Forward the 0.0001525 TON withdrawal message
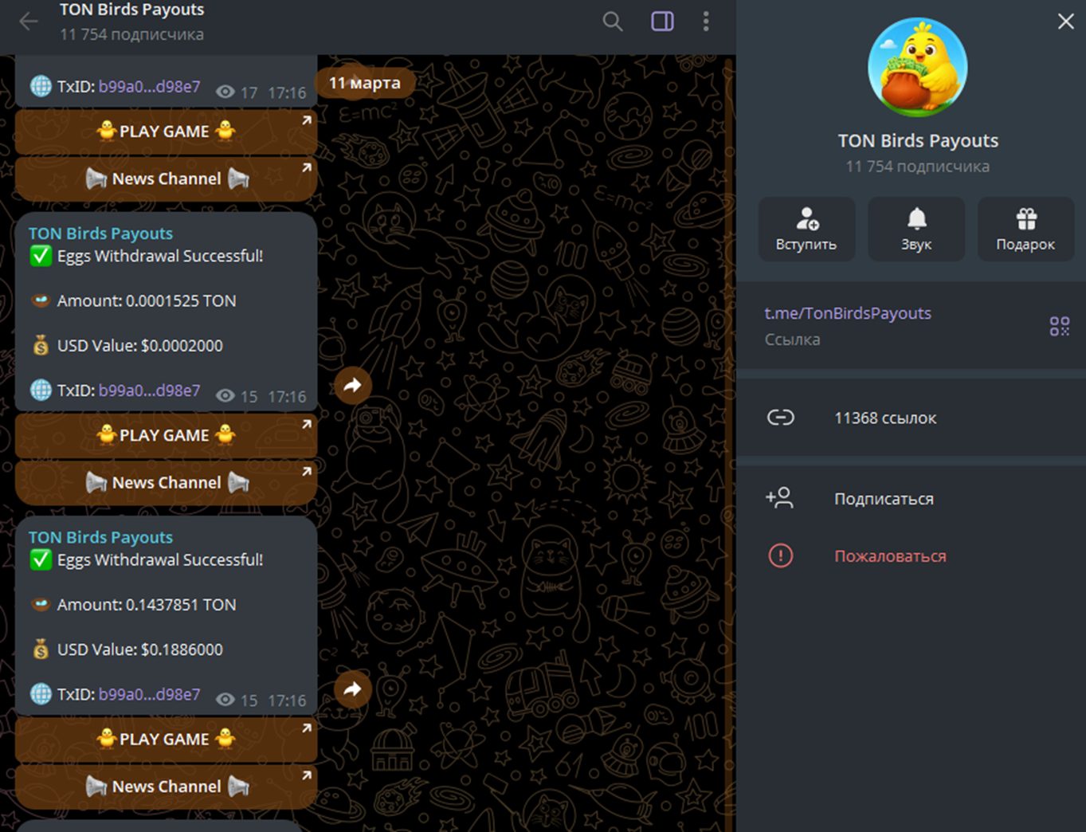Screen dimensions: 1086x832 (x=353, y=386)
